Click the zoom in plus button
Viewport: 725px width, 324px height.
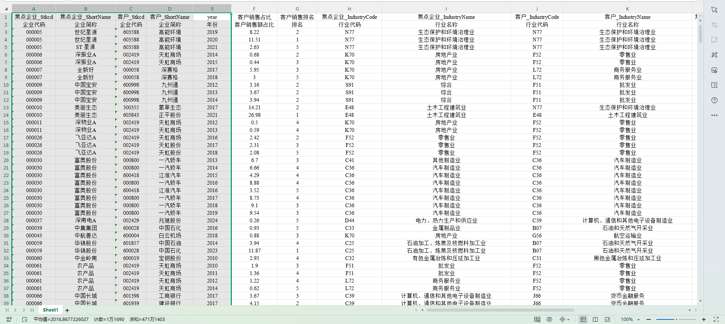coord(704,319)
